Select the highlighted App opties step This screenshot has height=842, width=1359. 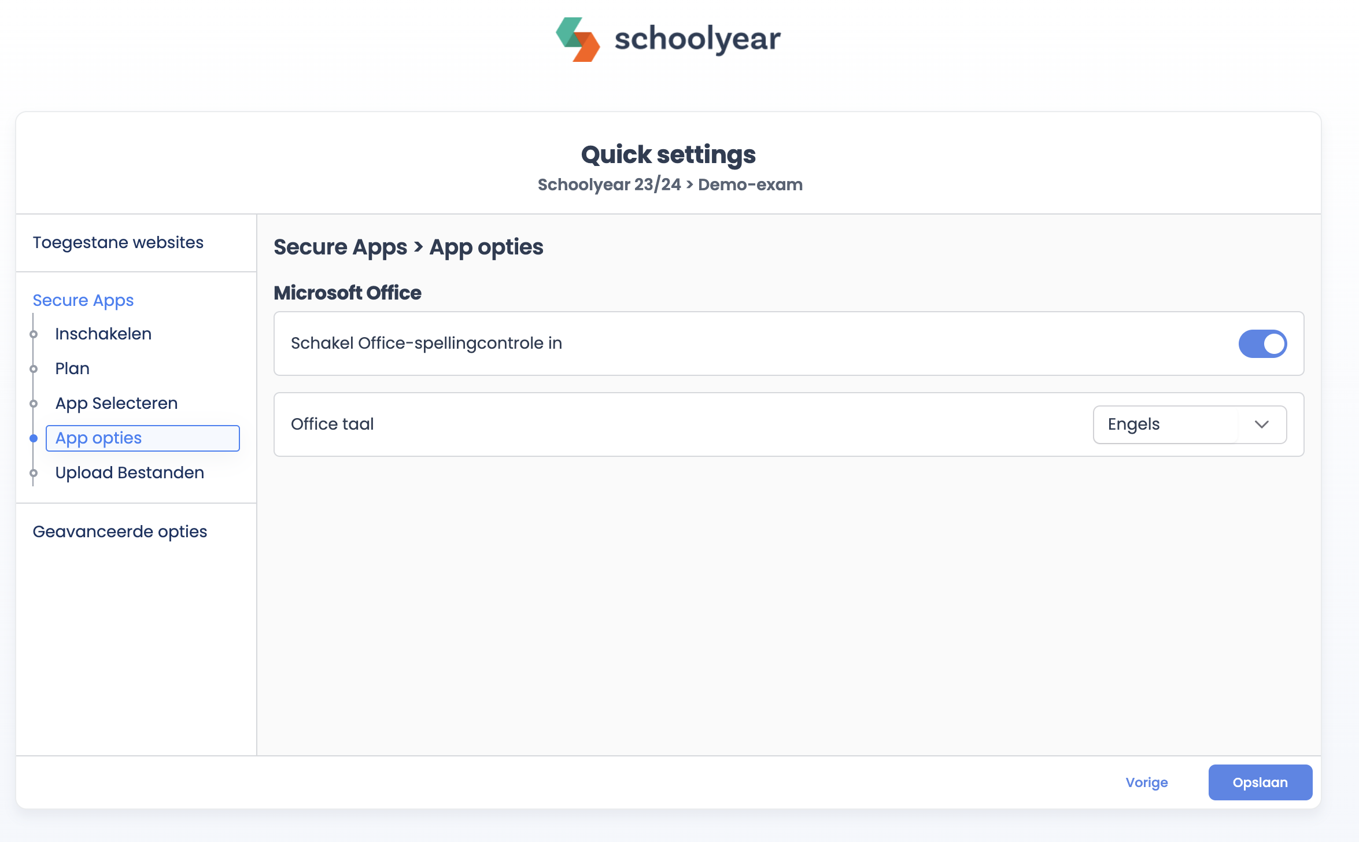(98, 438)
